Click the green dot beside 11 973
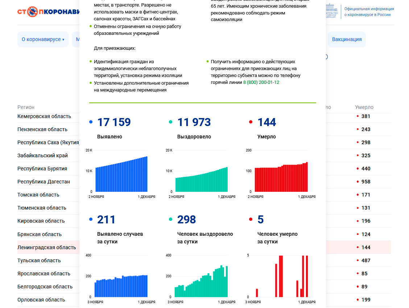409x308 pixels. pos(171,122)
